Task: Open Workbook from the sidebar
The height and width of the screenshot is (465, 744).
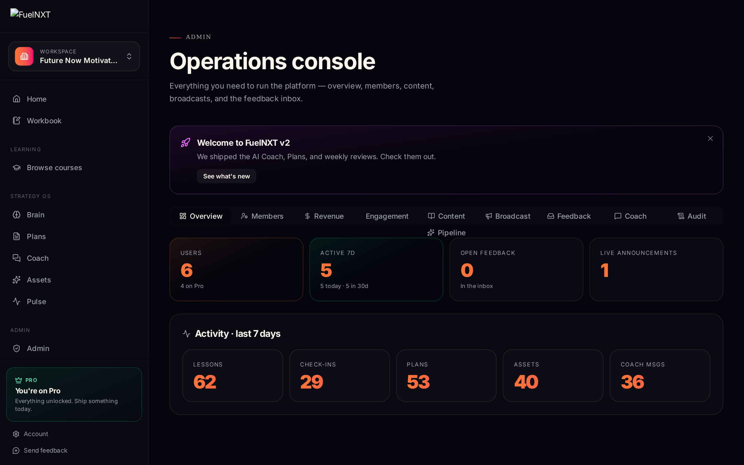Action: pos(74,121)
